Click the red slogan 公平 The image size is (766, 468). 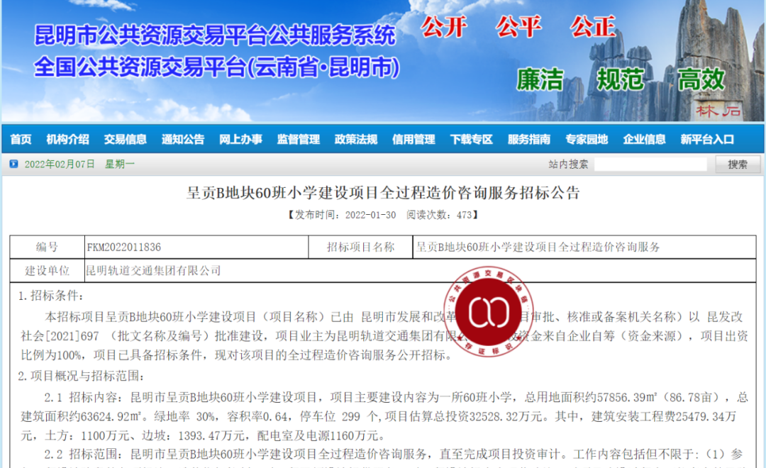pyautogui.click(x=518, y=26)
